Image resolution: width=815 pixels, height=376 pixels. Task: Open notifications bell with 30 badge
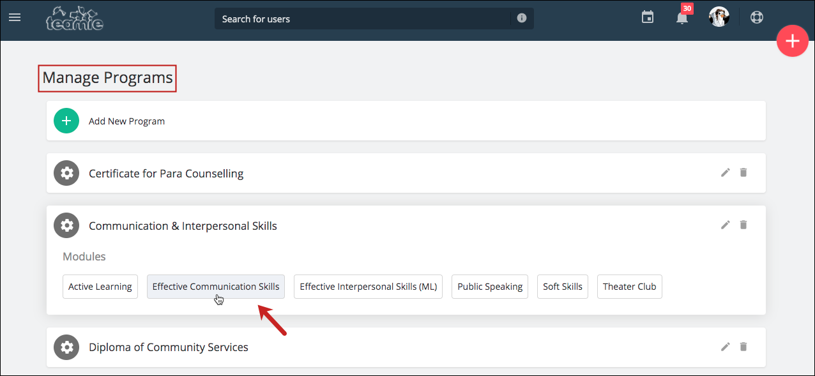tap(683, 16)
